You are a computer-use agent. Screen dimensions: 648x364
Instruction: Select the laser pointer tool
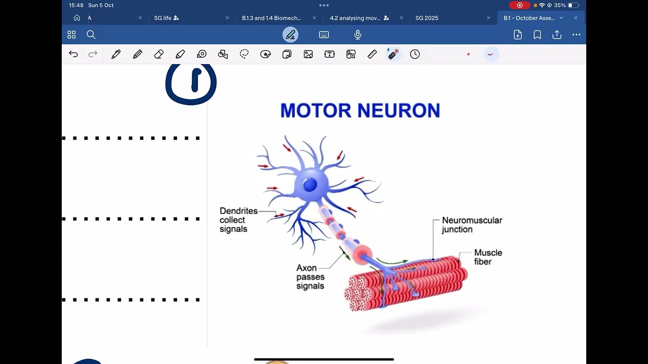tap(393, 54)
